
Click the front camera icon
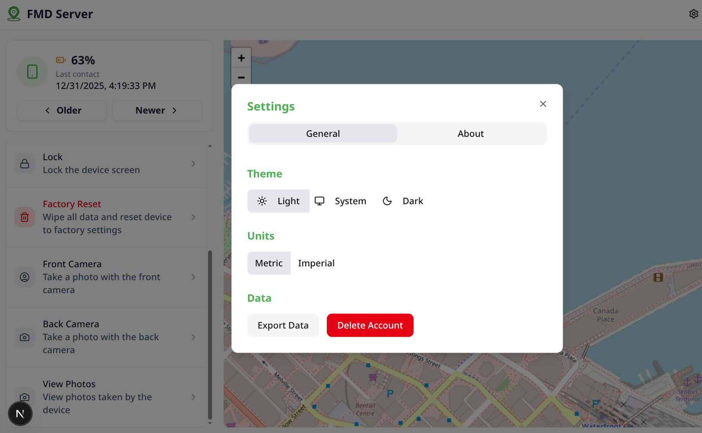25,277
